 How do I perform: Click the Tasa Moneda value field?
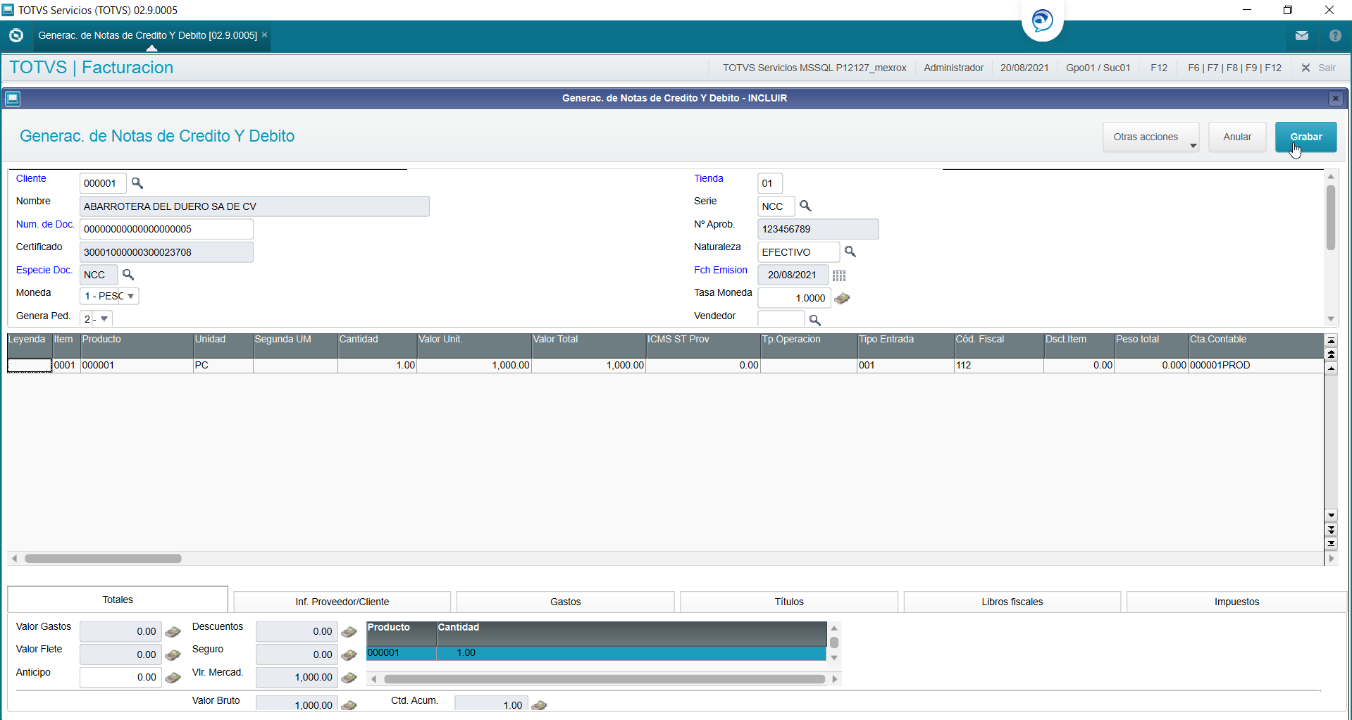[x=794, y=298]
